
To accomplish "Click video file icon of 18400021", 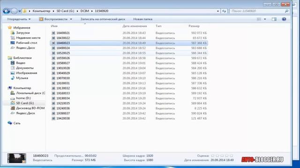I will tap(53, 33).
